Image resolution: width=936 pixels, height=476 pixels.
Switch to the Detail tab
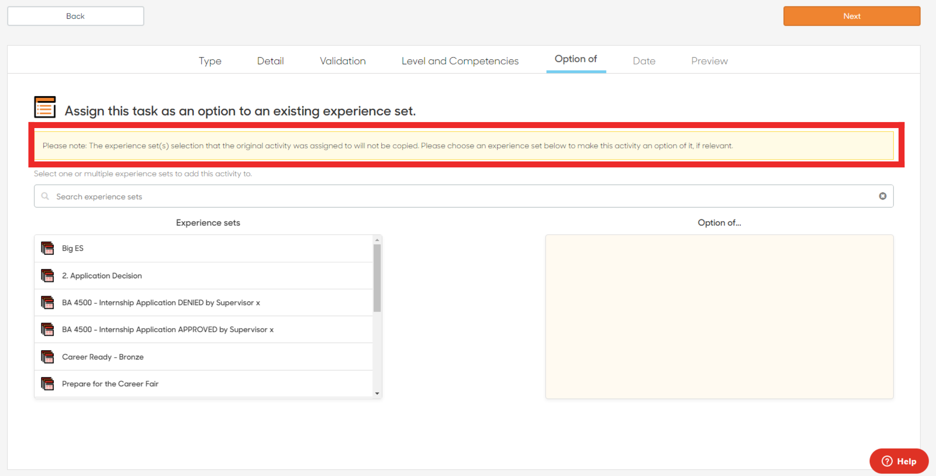[x=270, y=61]
